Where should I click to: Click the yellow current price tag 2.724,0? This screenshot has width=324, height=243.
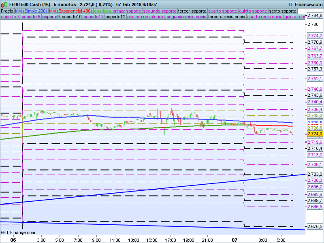(314, 134)
